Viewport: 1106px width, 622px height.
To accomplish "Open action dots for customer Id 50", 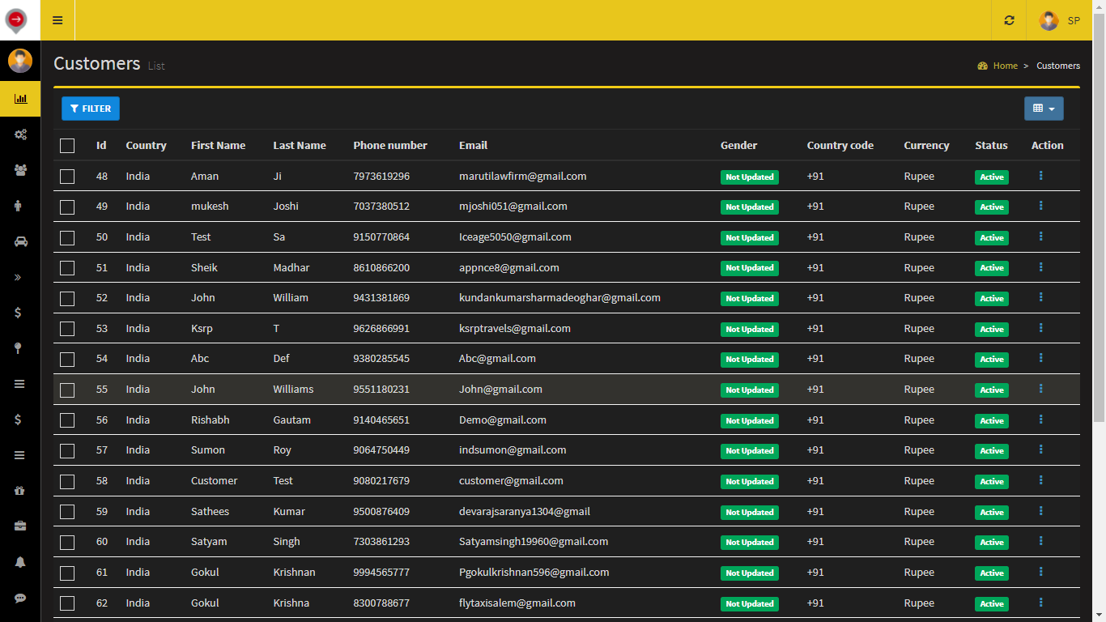I will (1040, 236).
